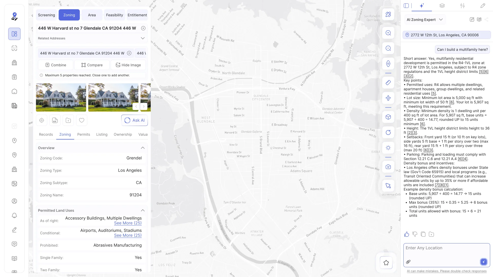This screenshot has width=493, height=277.
Task: Show previous property photo arrow
Action: 136,106
